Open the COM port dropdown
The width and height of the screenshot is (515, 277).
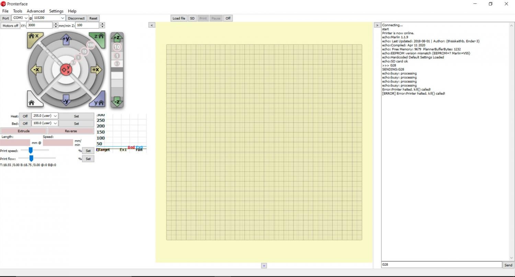[x=20, y=18]
